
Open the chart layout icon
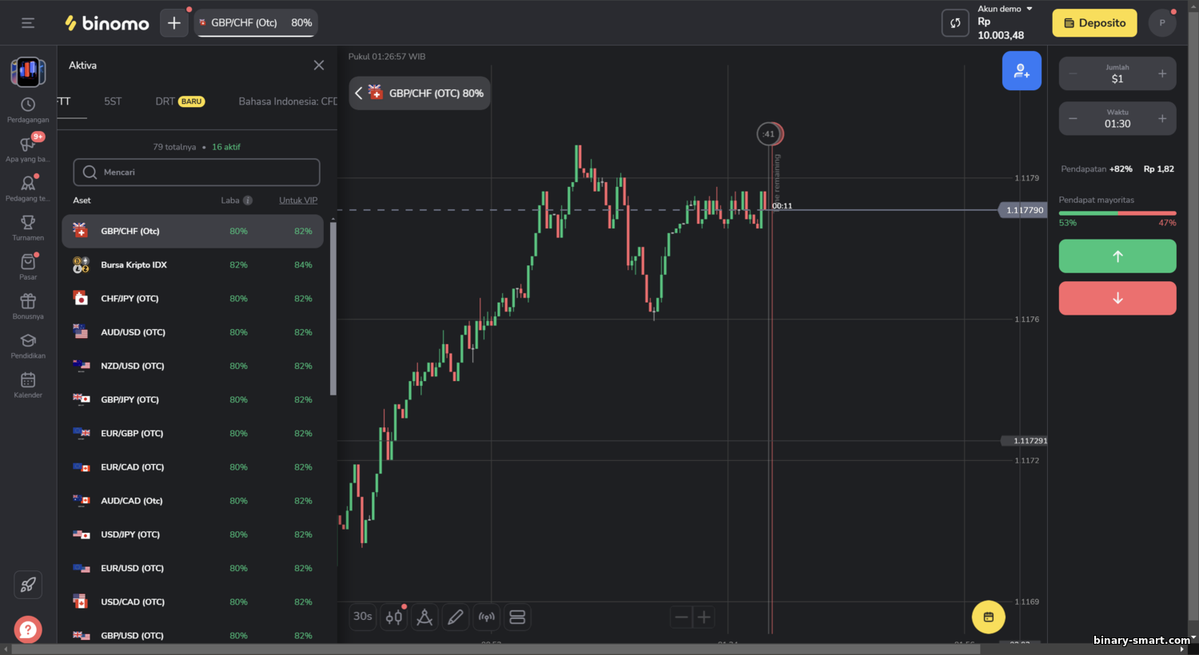click(517, 617)
